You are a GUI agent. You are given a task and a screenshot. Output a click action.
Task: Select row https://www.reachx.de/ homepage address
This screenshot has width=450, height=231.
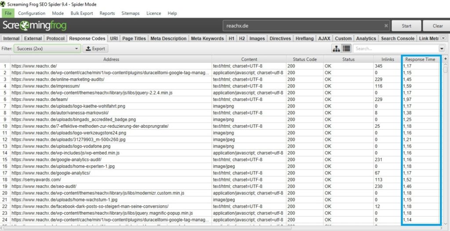click(x=34, y=66)
